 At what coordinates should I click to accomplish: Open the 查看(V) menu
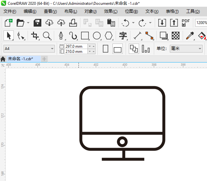(x=50, y=11)
